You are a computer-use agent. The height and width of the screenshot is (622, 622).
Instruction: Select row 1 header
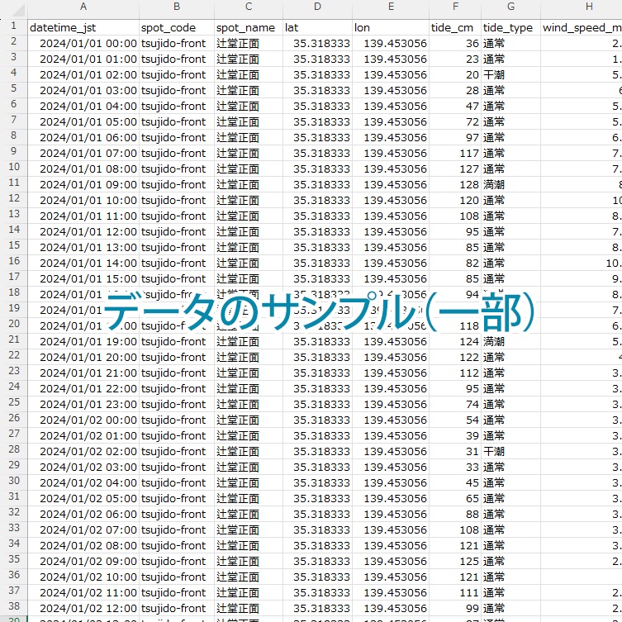click(x=14, y=26)
